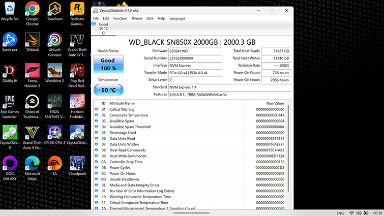Click the Serial Number field
The height and width of the screenshot is (216, 384).
click(195, 58)
